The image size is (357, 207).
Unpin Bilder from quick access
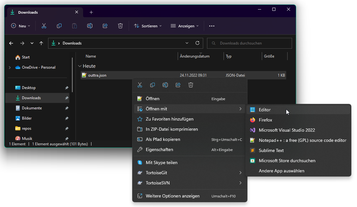pyautogui.click(x=67, y=118)
